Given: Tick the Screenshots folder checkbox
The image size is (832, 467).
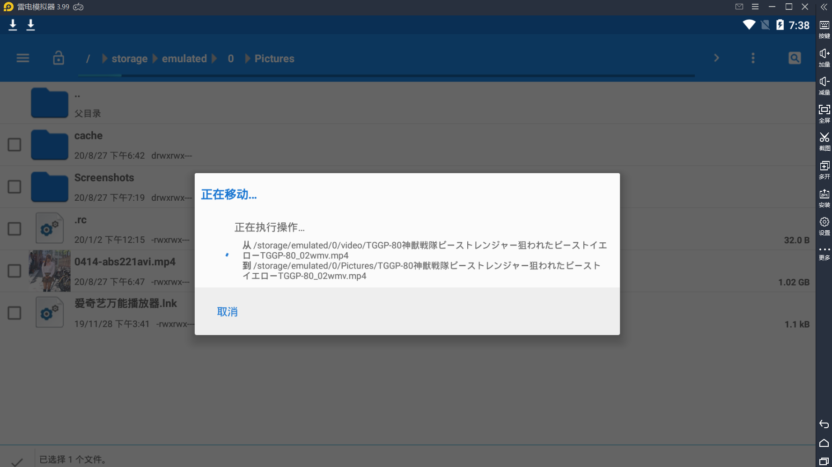Looking at the screenshot, I should 15,187.
